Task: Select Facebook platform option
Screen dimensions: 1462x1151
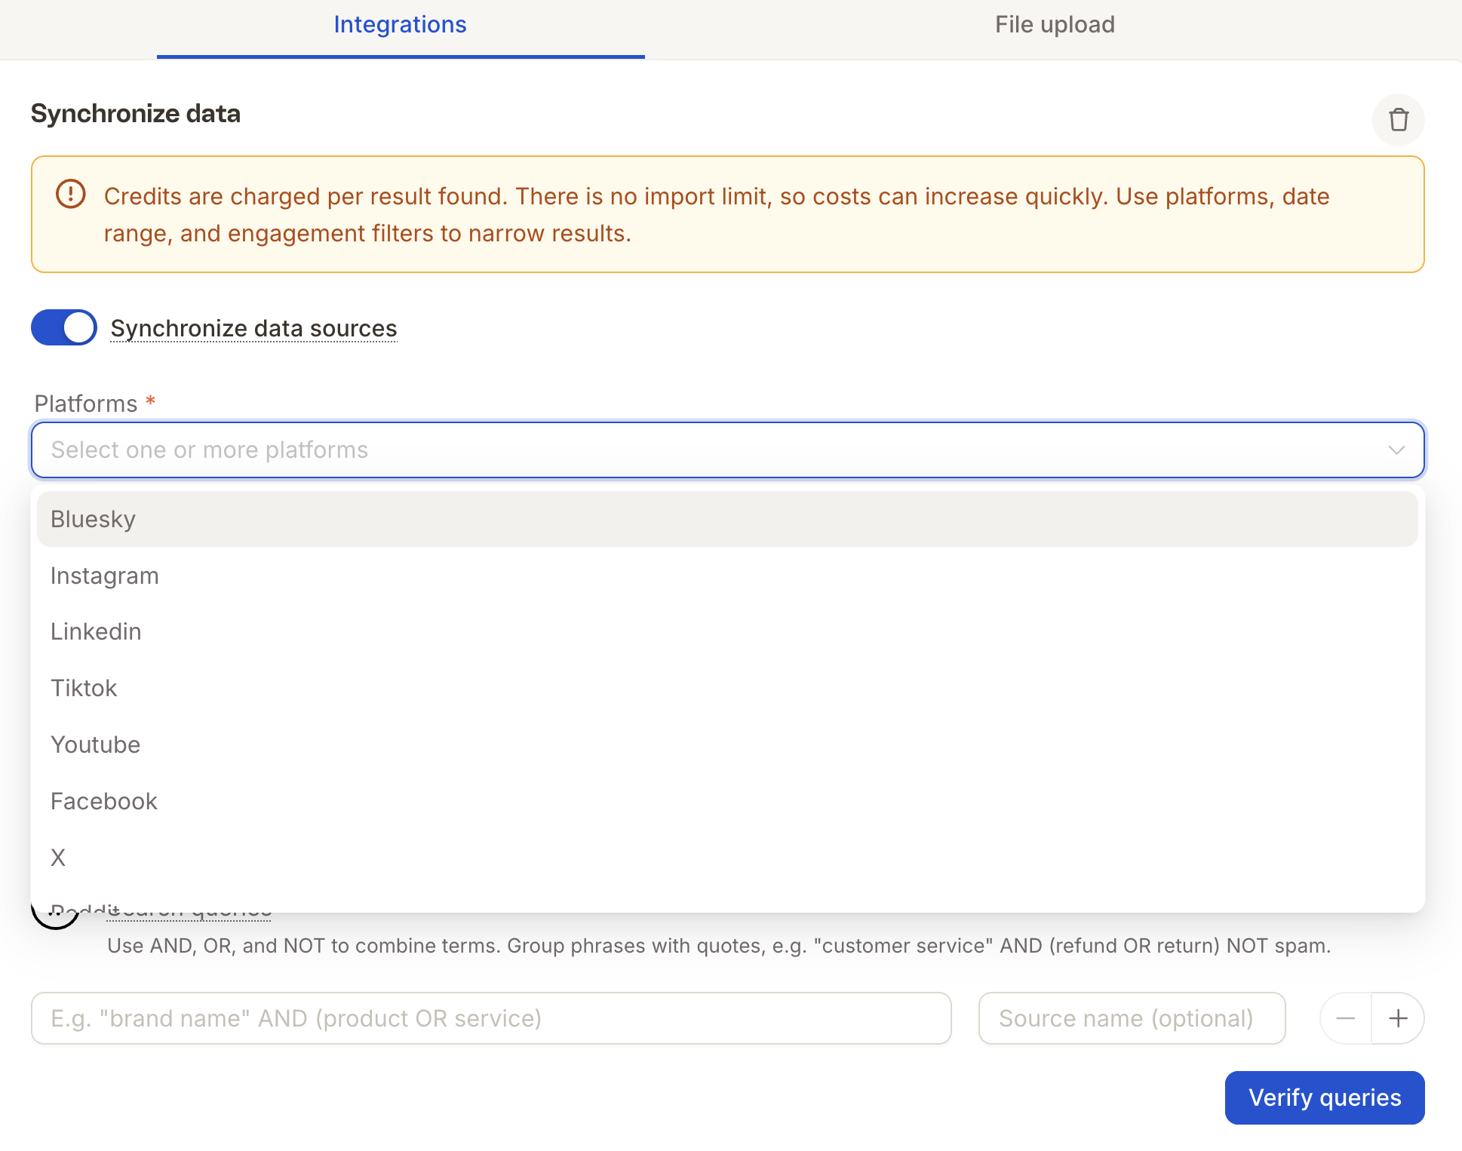Action: pos(727,801)
